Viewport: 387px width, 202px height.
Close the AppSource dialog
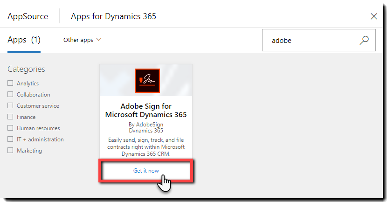pyautogui.click(x=374, y=16)
